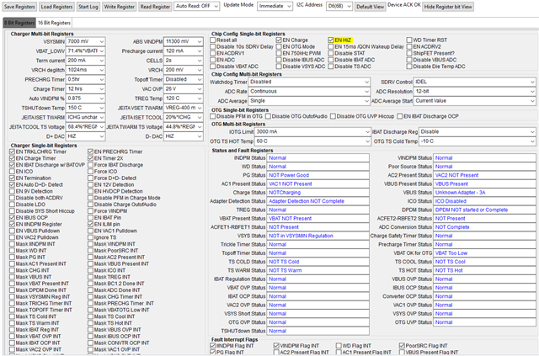Click the VSYS Status value field
This screenshot has height=356, width=539.
coord(318,236)
